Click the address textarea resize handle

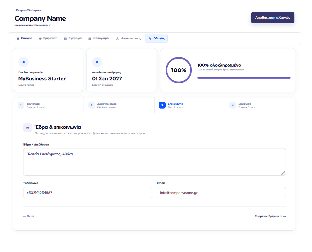283,173
